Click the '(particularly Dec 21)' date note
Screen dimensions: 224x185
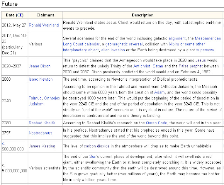tap(12, 50)
